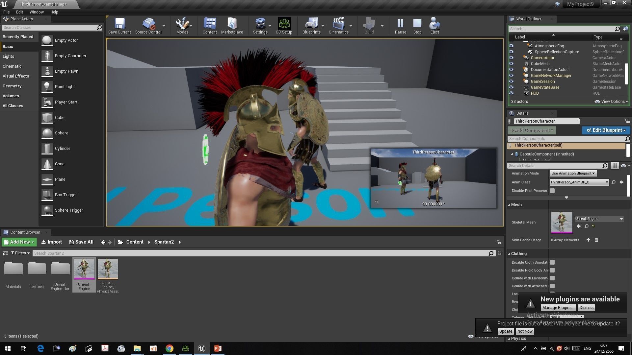Select the Box Trigger actor icon

[x=47, y=195]
